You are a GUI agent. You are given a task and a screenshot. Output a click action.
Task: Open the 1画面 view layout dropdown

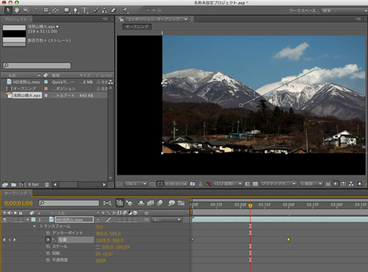point(311,184)
